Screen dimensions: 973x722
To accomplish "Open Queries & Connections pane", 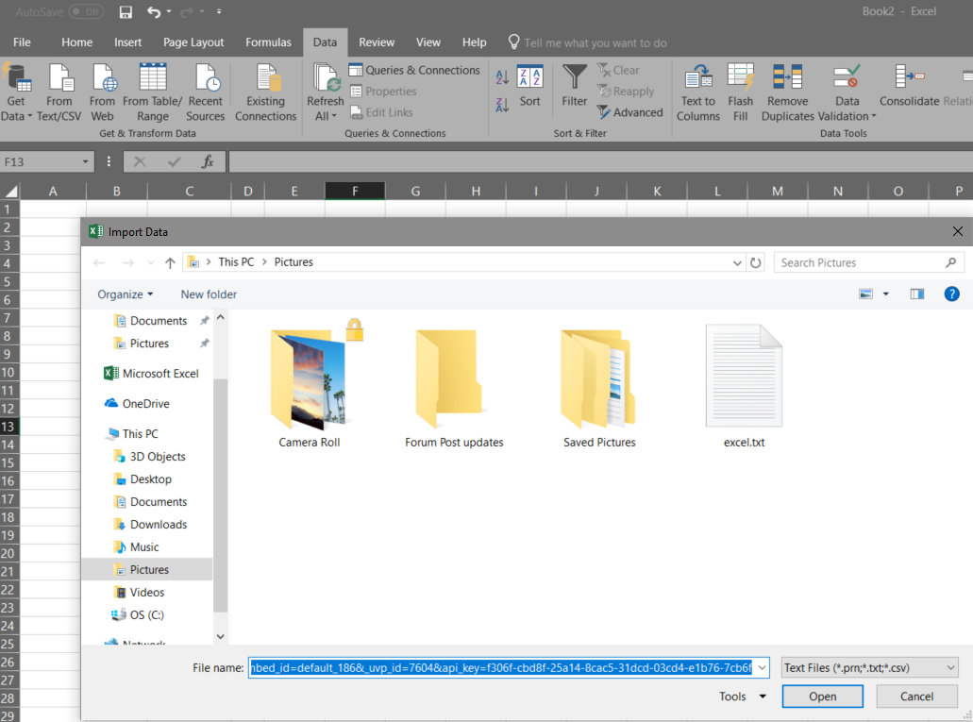I will click(x=414, y=70).
